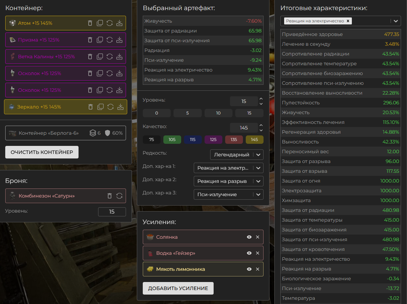Select the Зеркало +15 145% artifact row

pyautogui.click(x=66, y=107)
